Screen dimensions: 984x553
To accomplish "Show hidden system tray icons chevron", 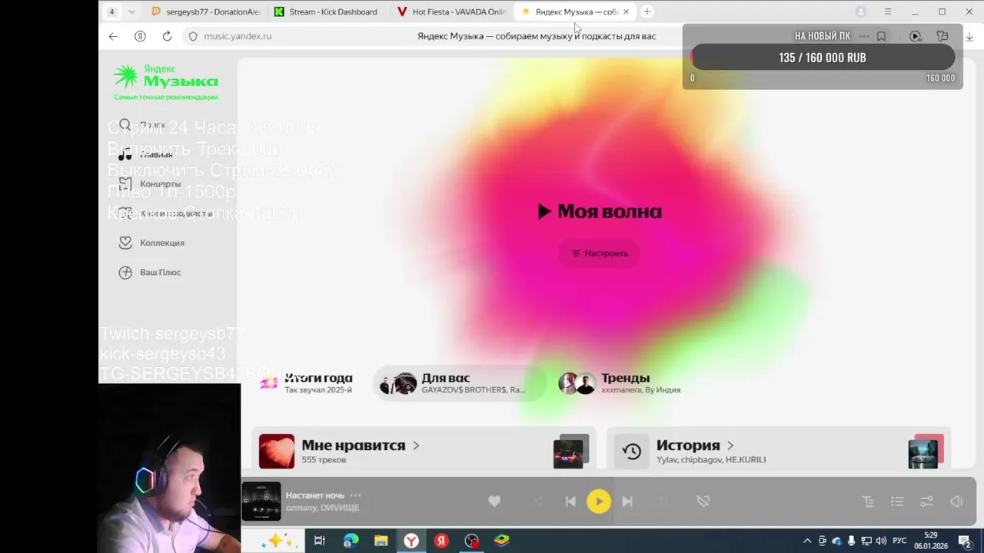I will [807, 541].
